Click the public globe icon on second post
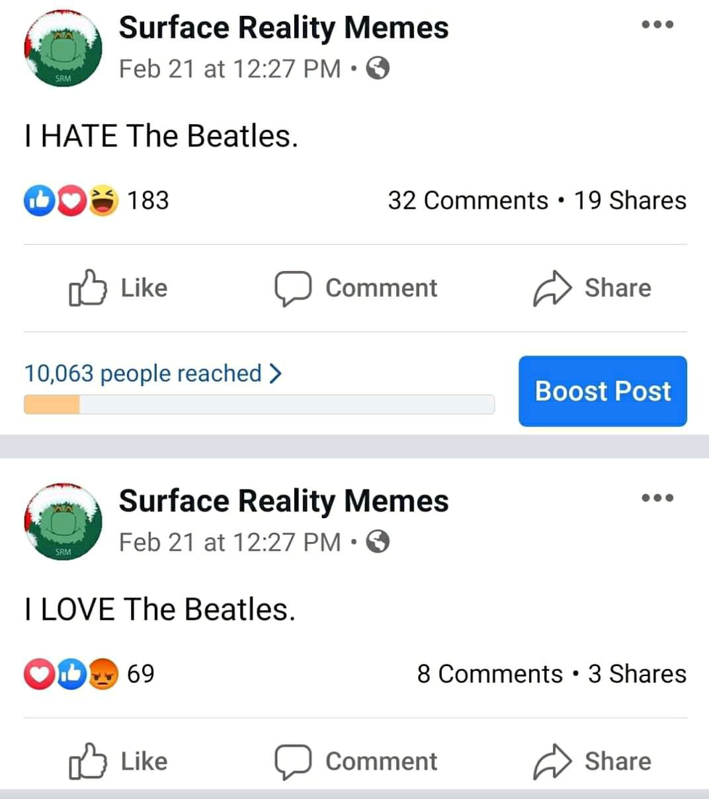 (x=378, y=542)
